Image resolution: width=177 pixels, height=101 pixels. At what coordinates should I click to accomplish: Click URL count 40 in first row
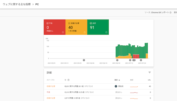(150, 86)
